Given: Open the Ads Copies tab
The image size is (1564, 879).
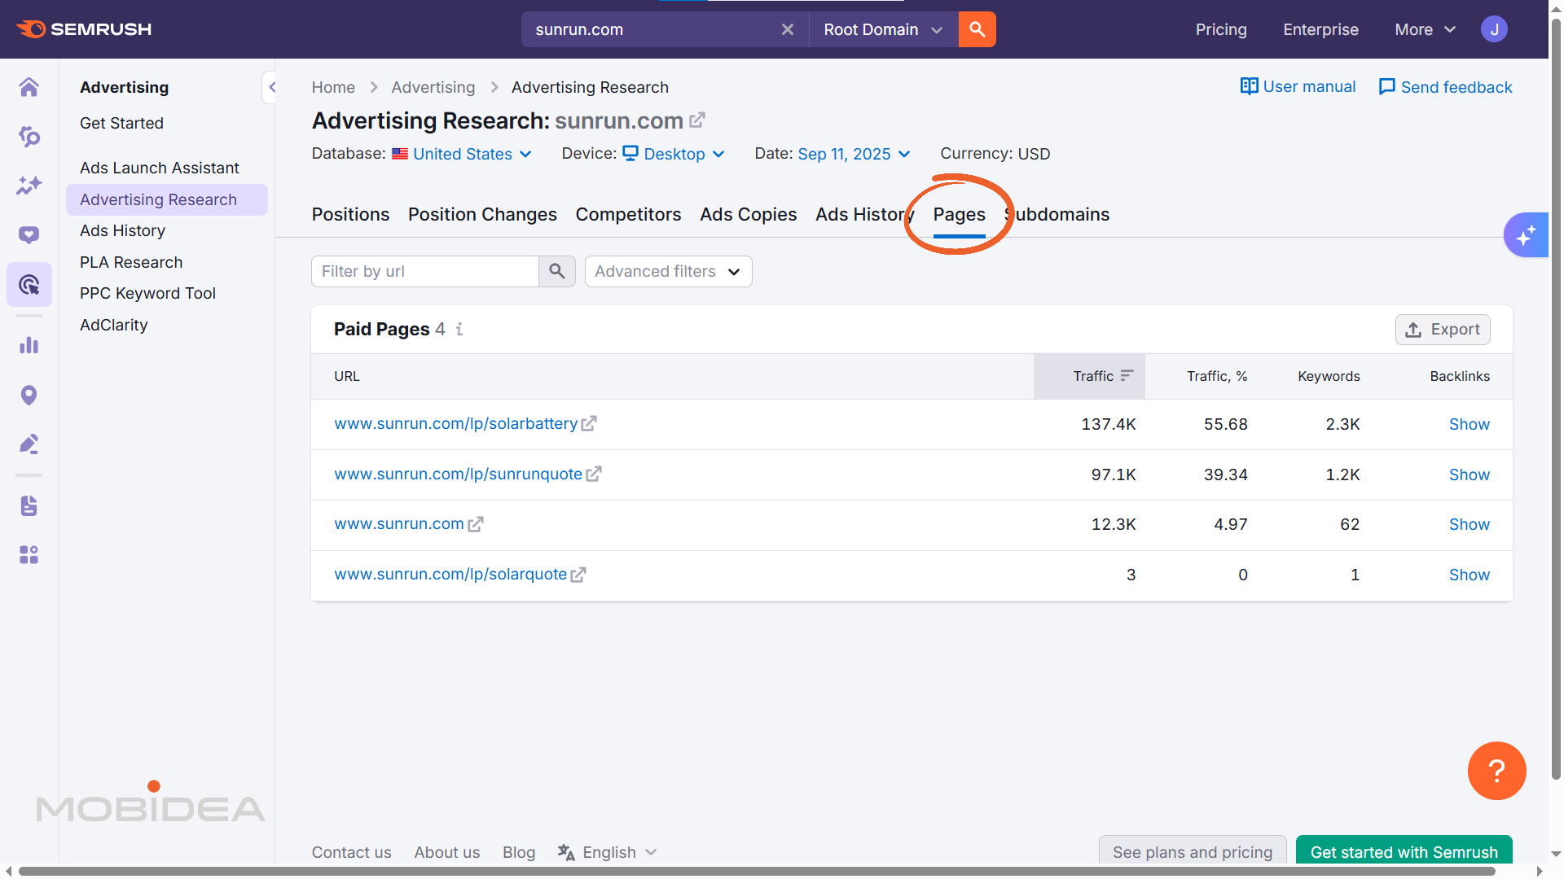Looking at the screenshot, I should coord(748,214).
